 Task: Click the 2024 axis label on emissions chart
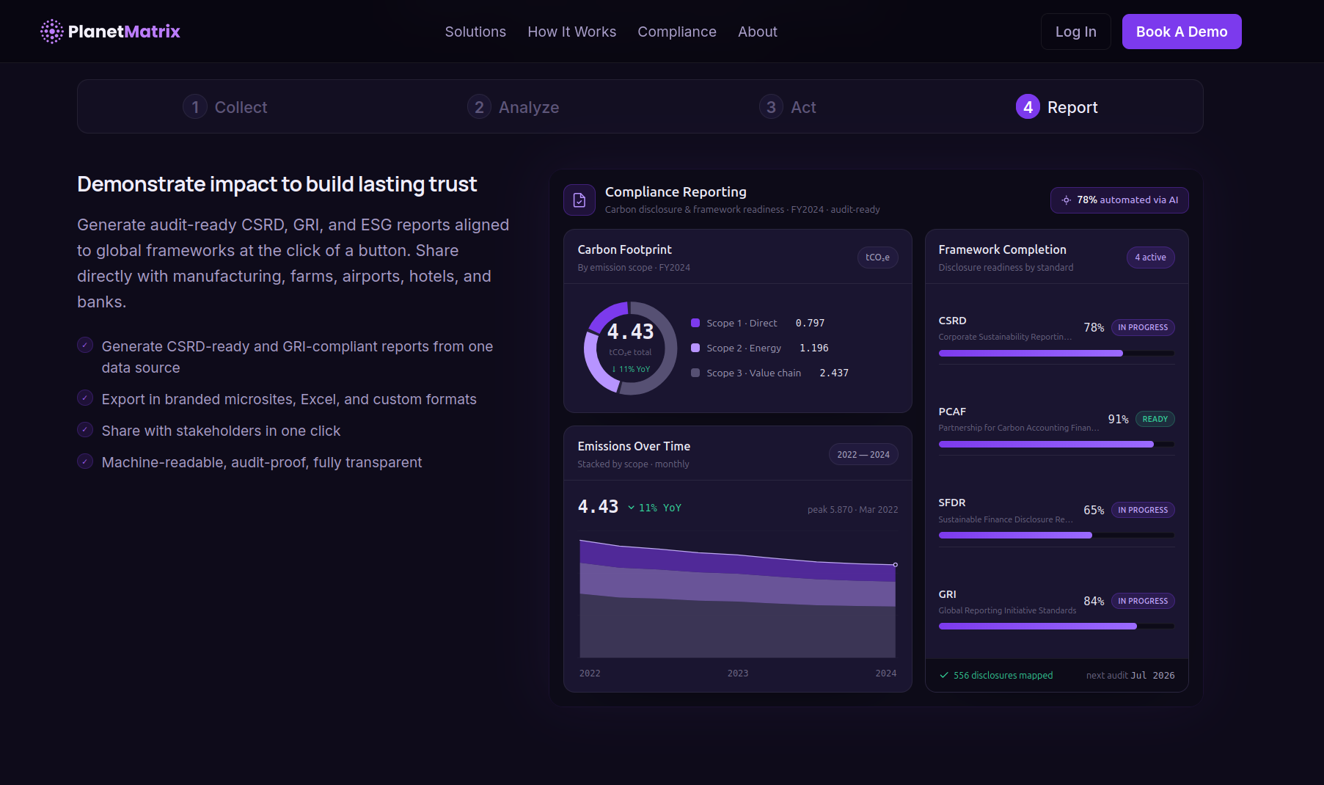point(886,673)
